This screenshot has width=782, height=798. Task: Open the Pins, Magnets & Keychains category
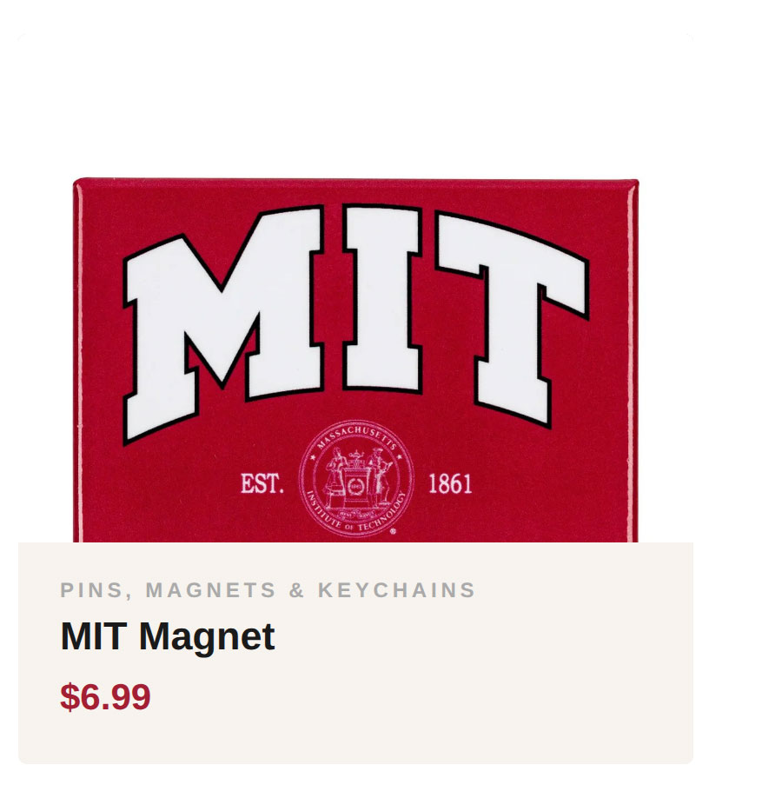pos(268,591)
